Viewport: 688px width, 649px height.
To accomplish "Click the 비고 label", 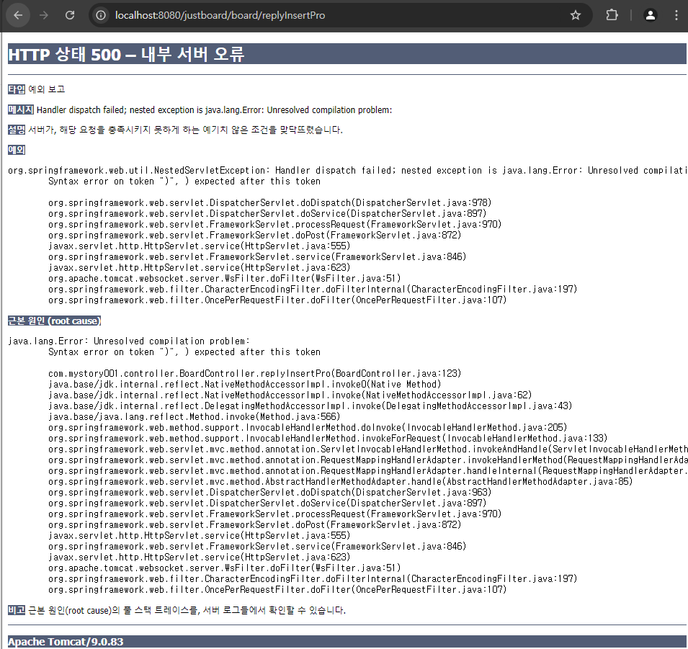I will tap(17, 610).
